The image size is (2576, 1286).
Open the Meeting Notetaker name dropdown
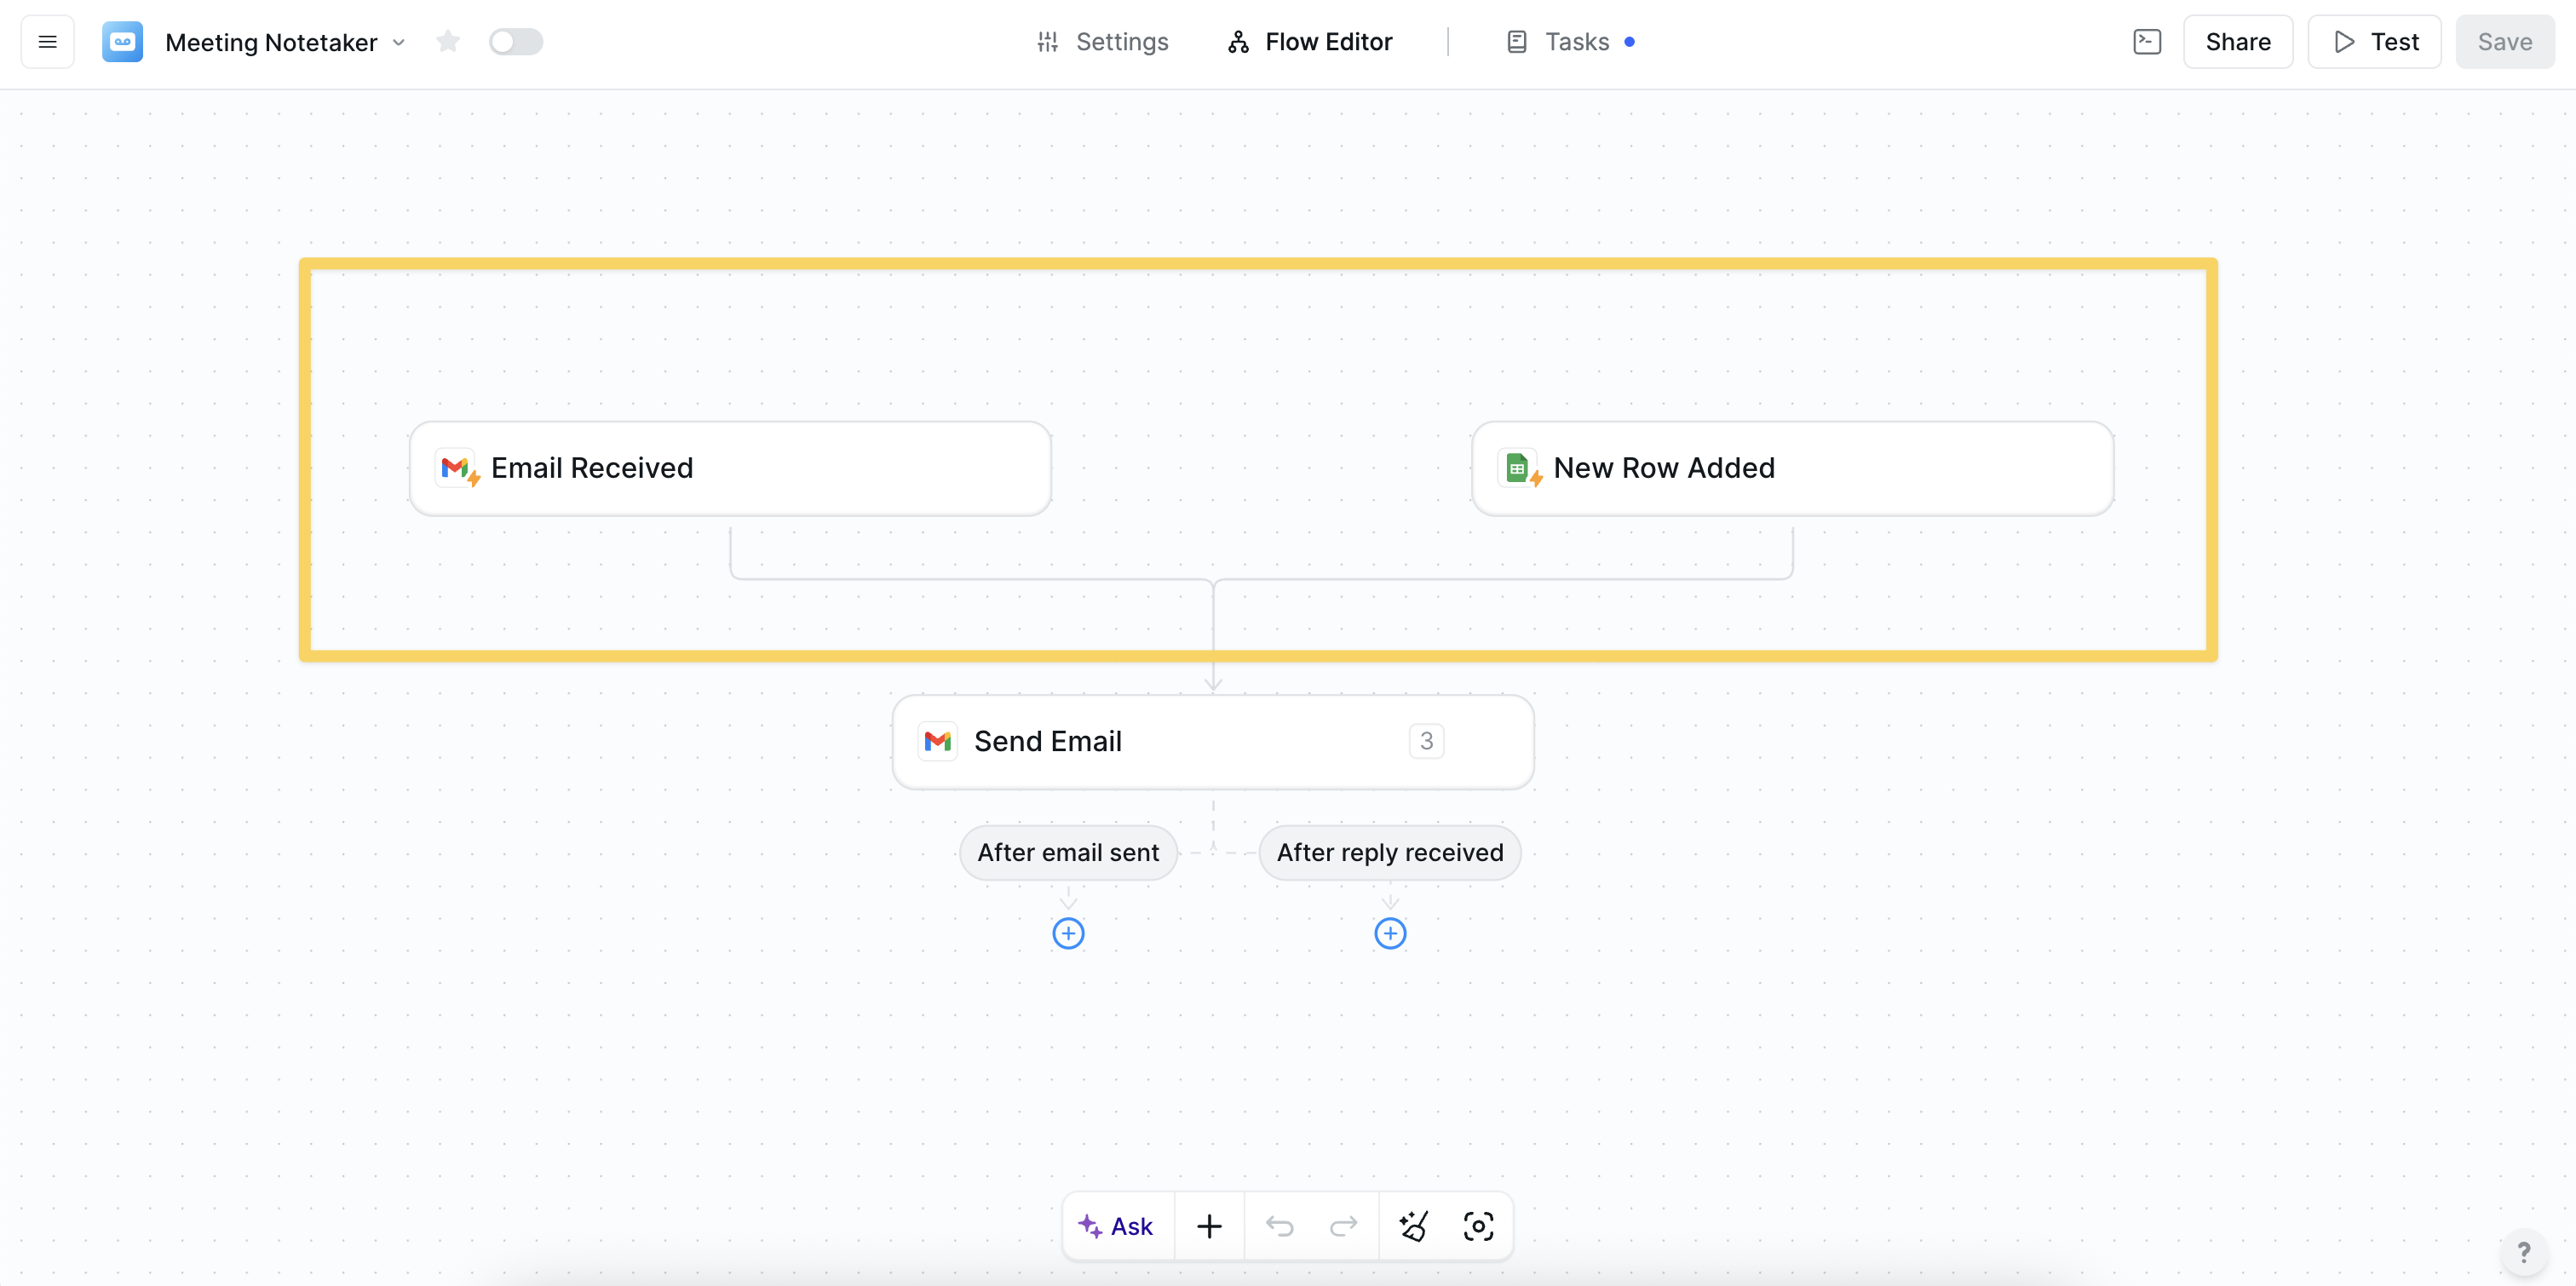coord(400,43)
